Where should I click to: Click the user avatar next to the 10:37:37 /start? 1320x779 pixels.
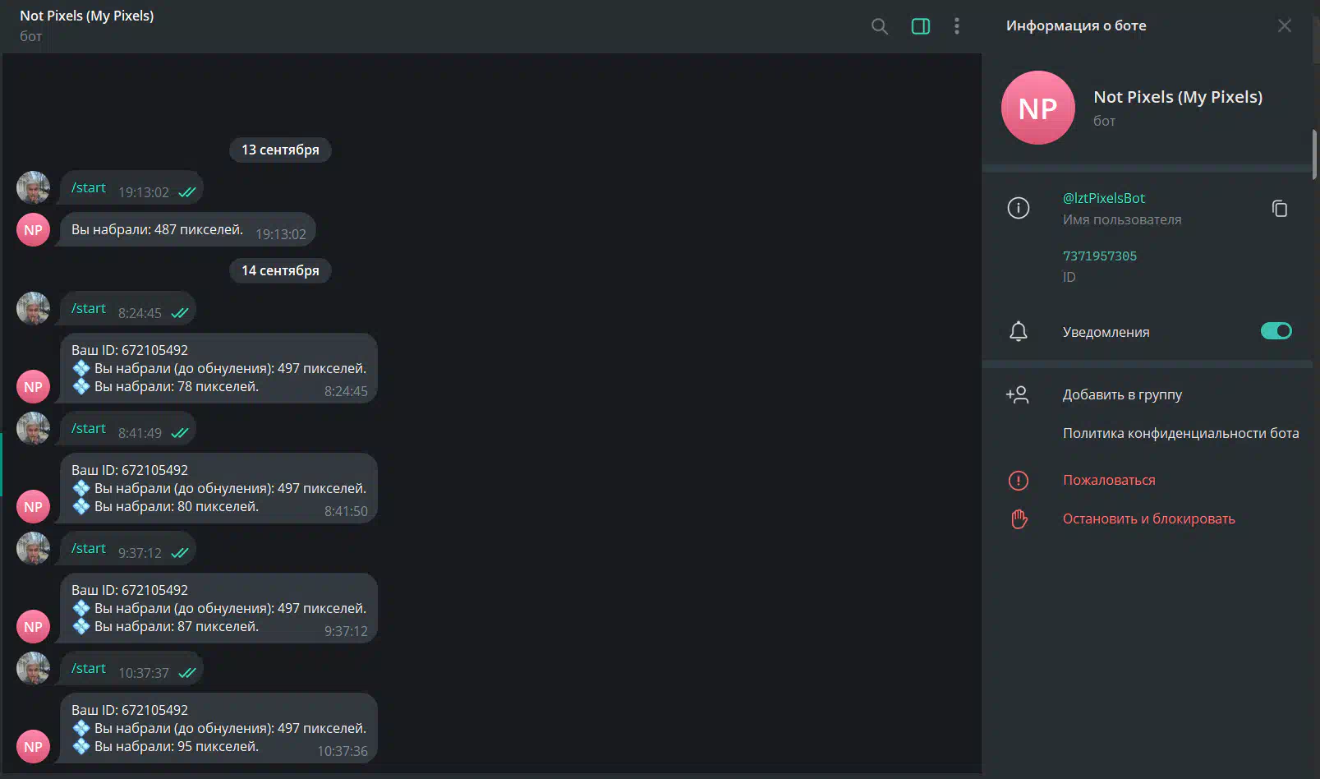[x=33, y=668]
